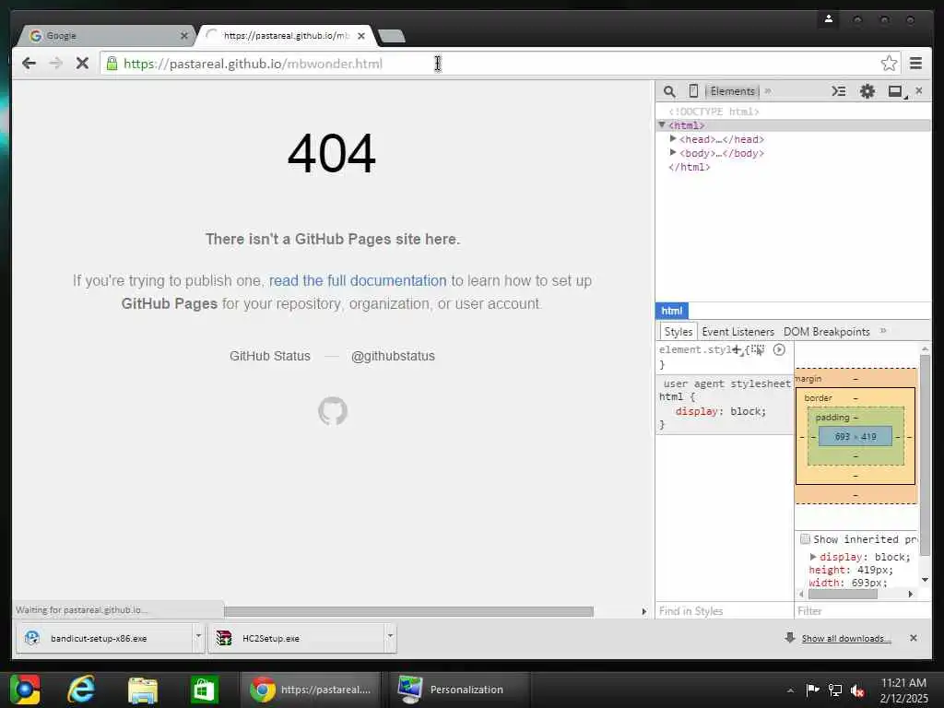Collapse the <html> node
Screen dimensions: 944x708
click(662, 125)
